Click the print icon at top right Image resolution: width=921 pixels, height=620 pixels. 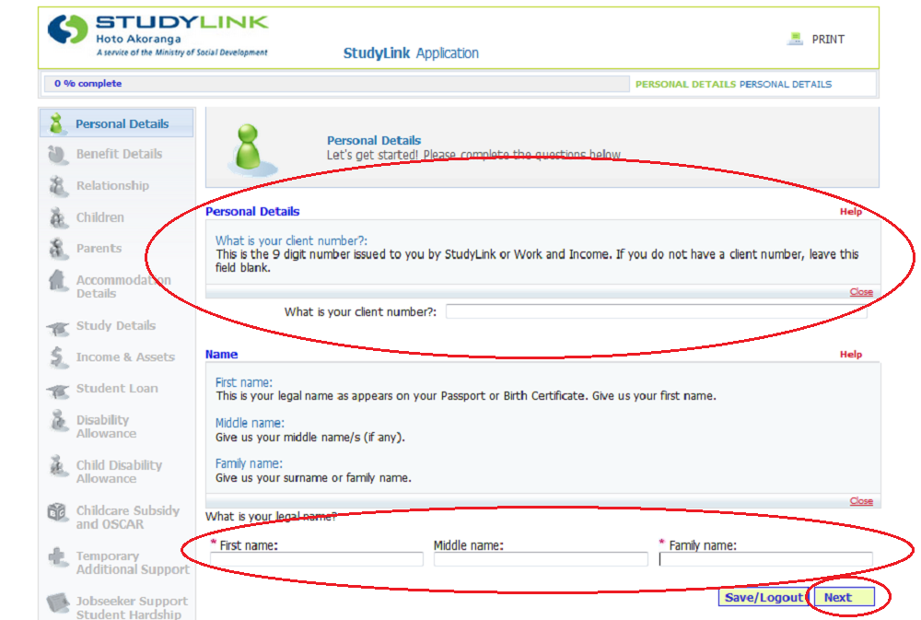(x=795, y=40)
